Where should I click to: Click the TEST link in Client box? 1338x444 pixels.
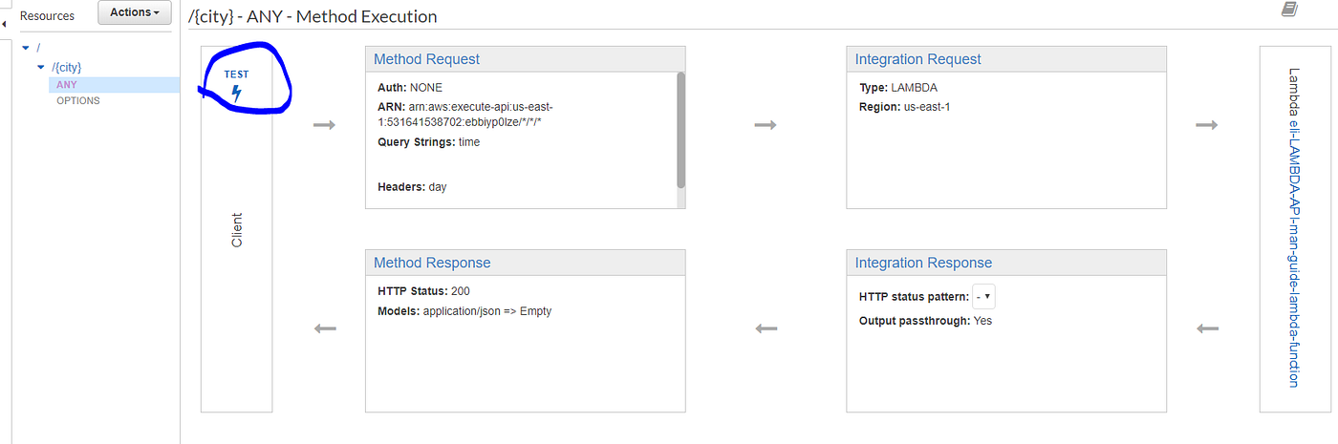point(236,74)
